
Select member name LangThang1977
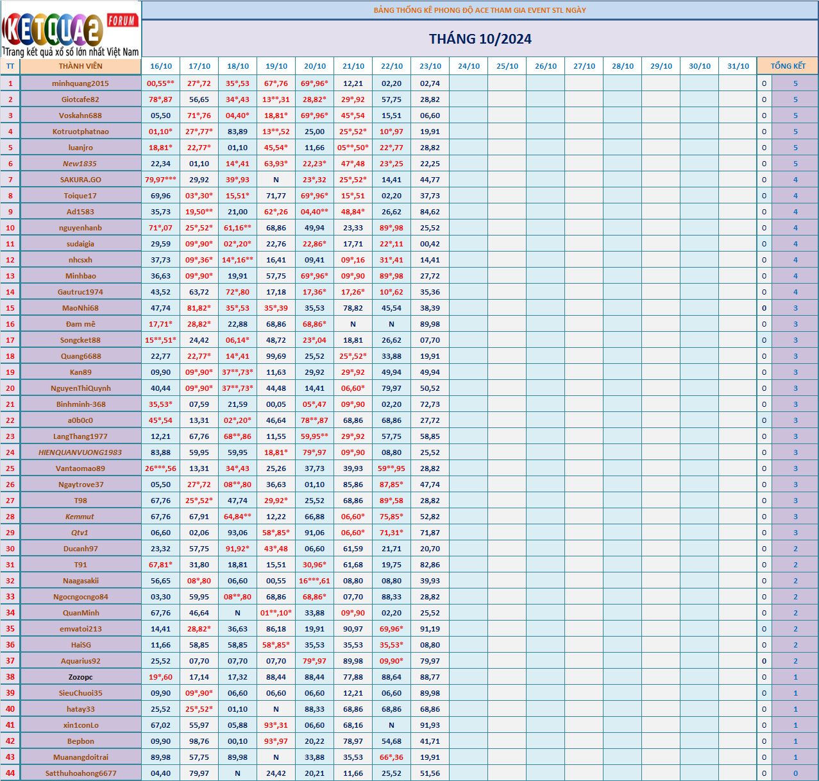[81, 436]
